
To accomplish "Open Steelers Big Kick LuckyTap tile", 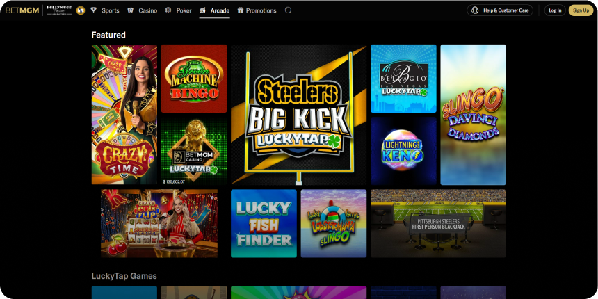I will (x=298, y=115).
